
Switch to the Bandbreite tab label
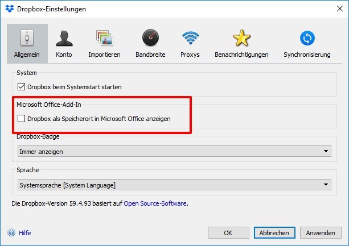point(150,55)
